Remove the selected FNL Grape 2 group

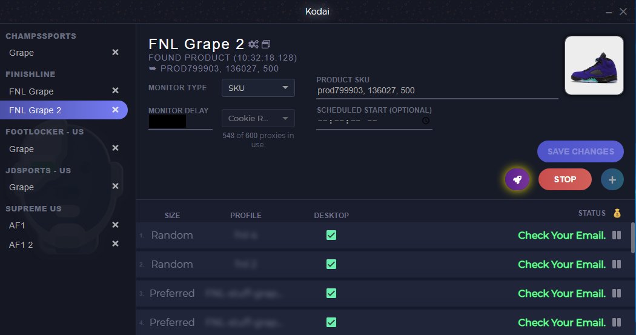(115, 110)
